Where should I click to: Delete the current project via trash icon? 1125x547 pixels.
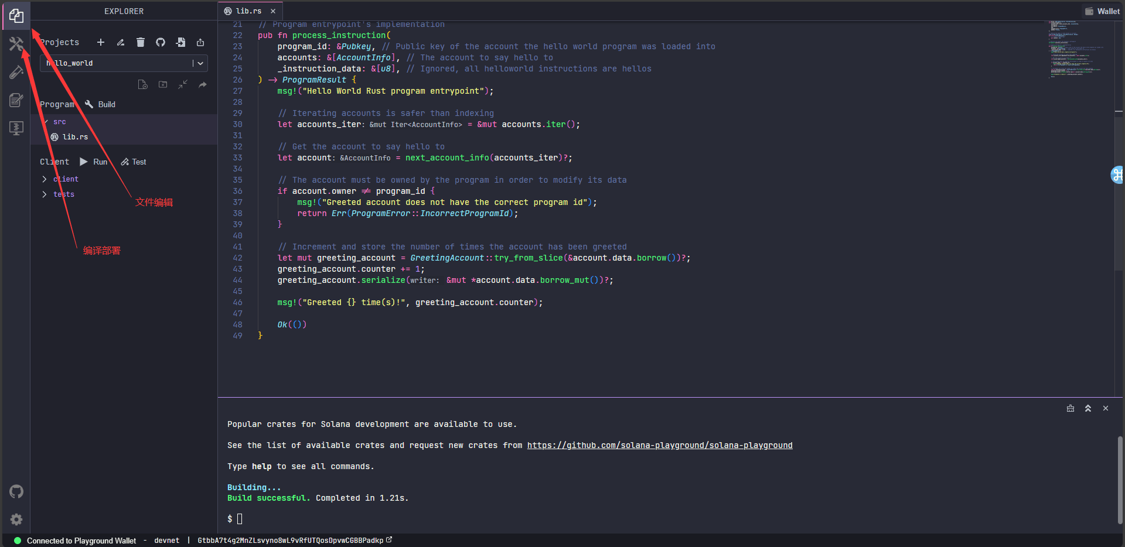(141, 42)
